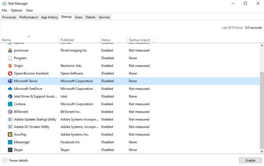Click the BitTorrent icon
Viewport: 264px width, 166px height.
coord(10,112)
